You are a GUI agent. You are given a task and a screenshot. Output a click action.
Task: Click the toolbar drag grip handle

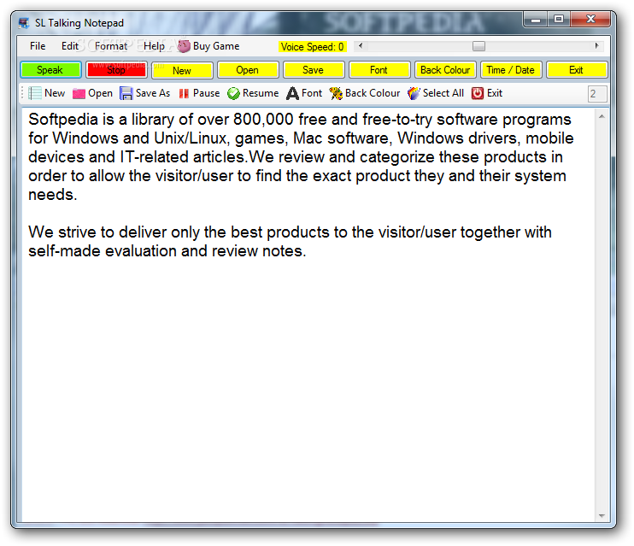click(x=22, y=93)
